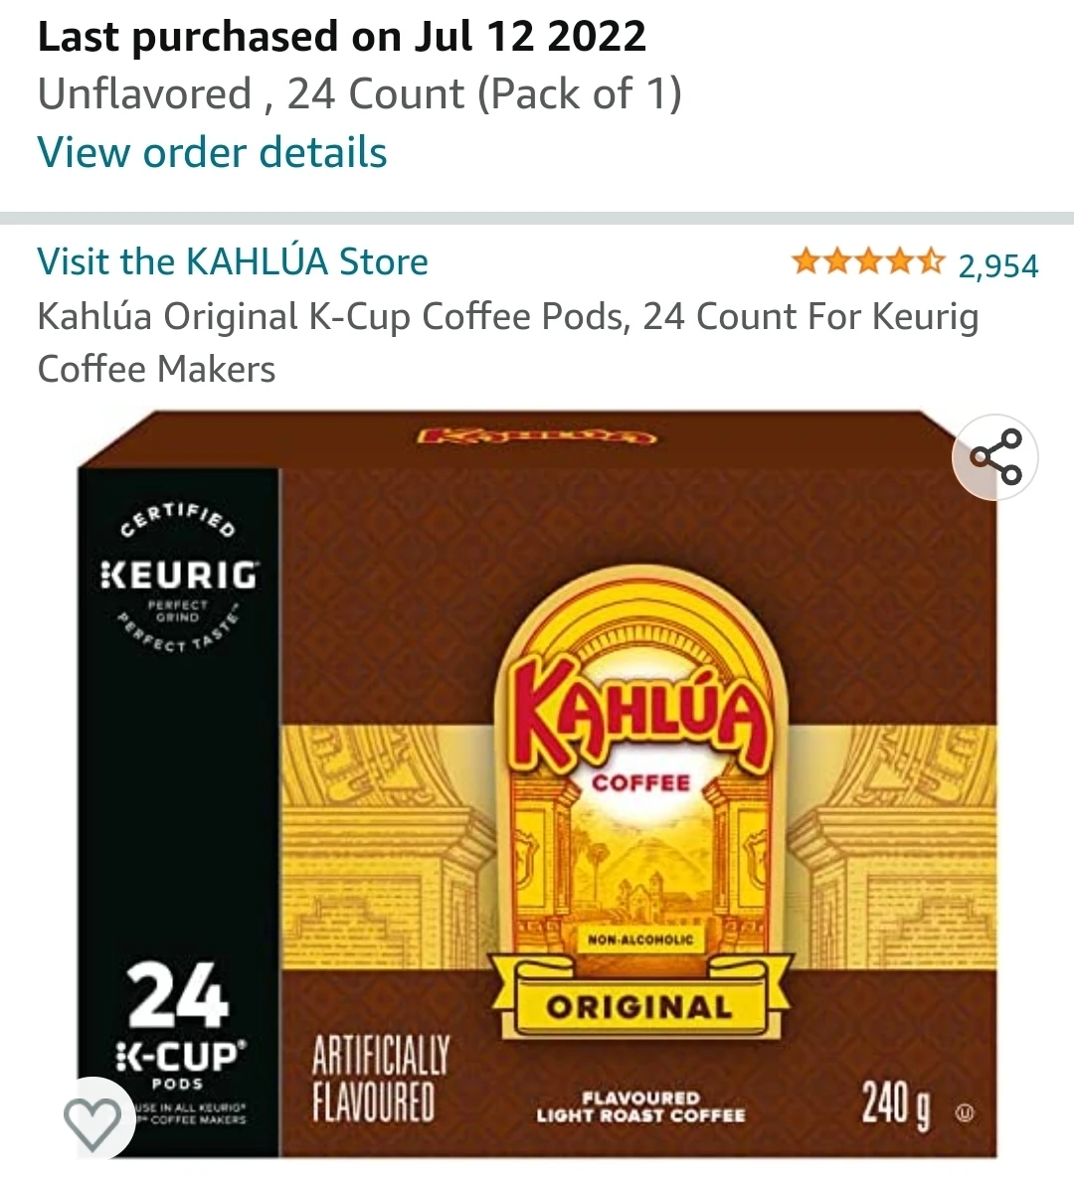Click the Non-Alcoholic label on the box
1074x1181 pixels.
639,939
